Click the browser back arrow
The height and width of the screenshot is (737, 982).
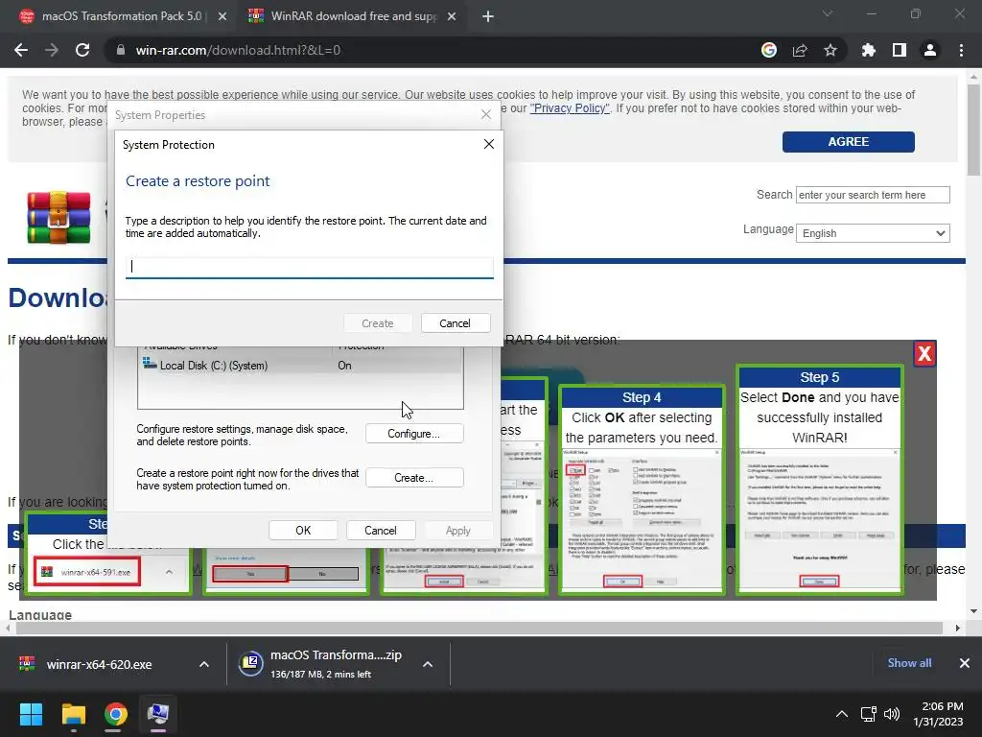pyautogui.click(x=21, y=50)
